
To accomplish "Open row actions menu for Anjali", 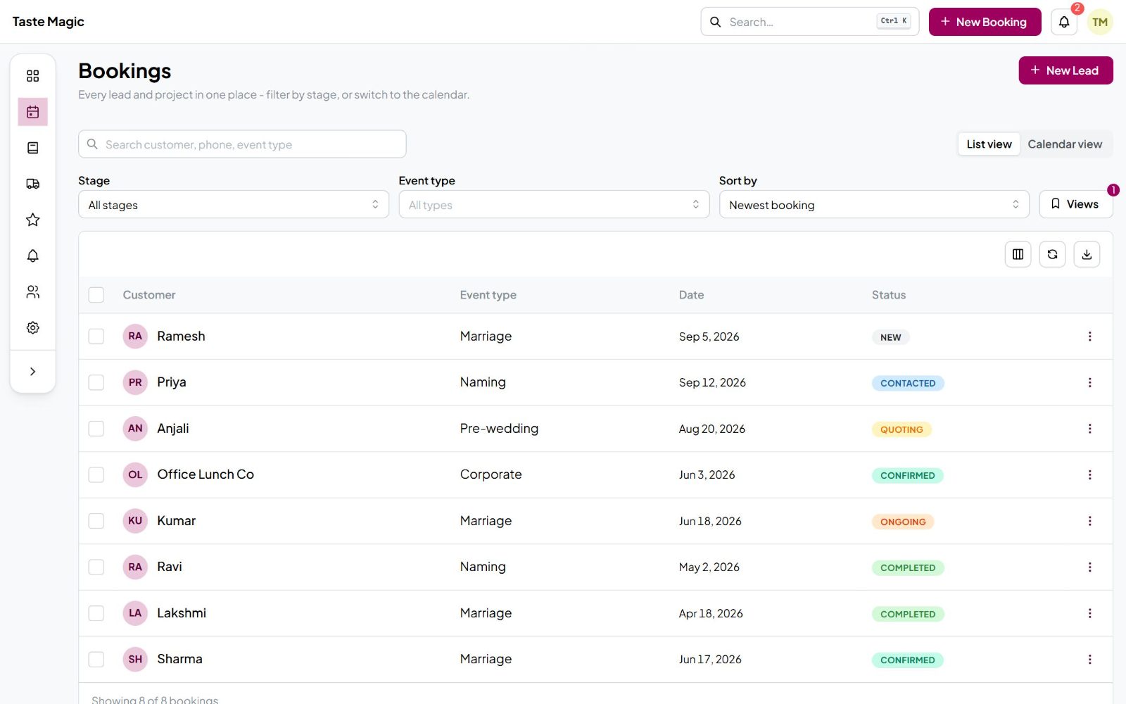I will point(1089,429).
